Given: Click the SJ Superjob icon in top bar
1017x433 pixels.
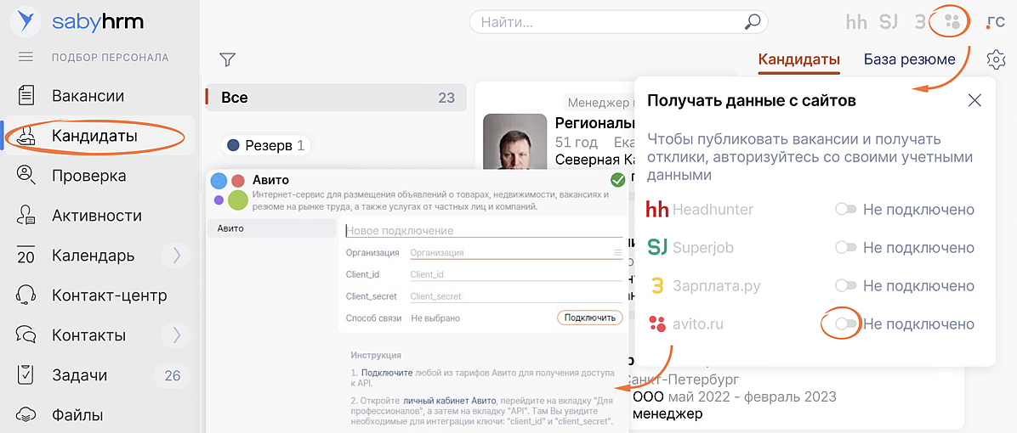Looking at the screenshot, I should point(889,23).
